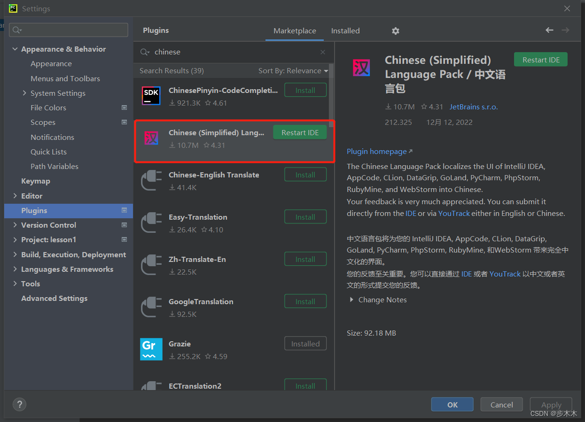Switch to the Marketplace tab
The width and height of the screenshot is (585, 422).
pos(295,31)
